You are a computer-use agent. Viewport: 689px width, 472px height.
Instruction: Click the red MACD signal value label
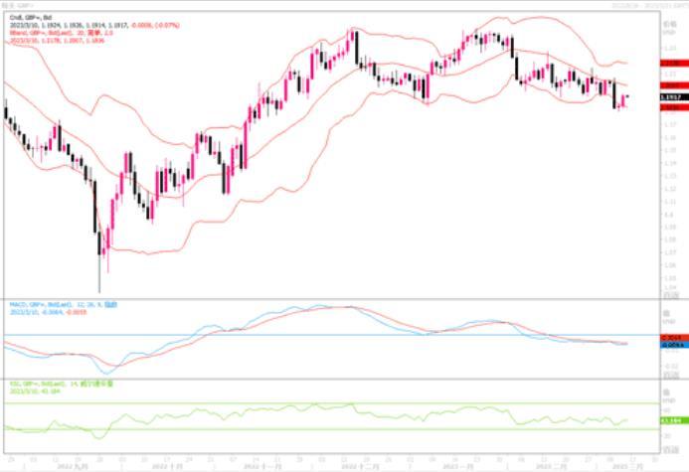pos(674,338)
